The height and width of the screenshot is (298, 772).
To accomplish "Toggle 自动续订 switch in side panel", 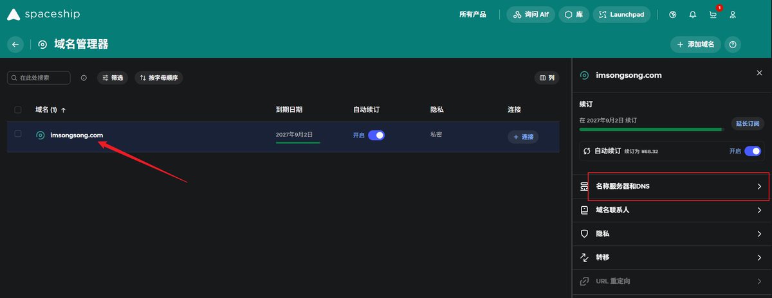I will [x=753, y=151].
